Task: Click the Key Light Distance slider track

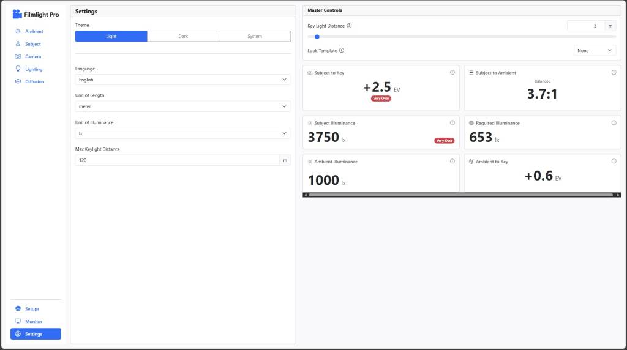Action: coord(462,37)
